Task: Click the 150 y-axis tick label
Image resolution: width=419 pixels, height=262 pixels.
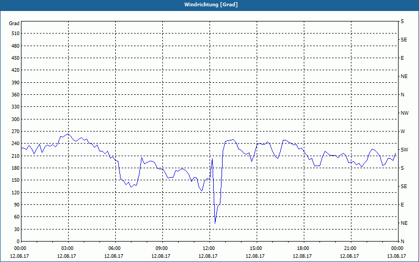Action: click(16, 180)
